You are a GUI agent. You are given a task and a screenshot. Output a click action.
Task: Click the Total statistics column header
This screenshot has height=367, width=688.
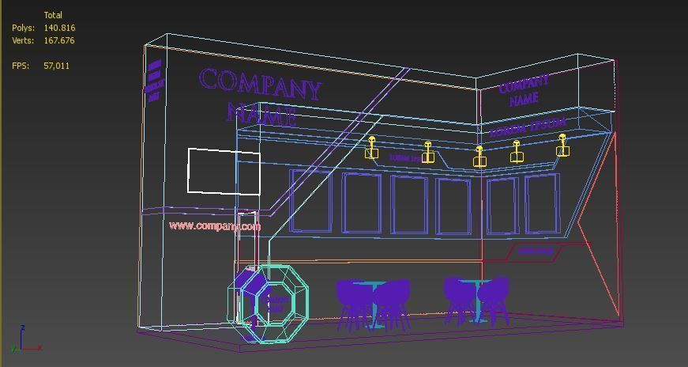53,15
